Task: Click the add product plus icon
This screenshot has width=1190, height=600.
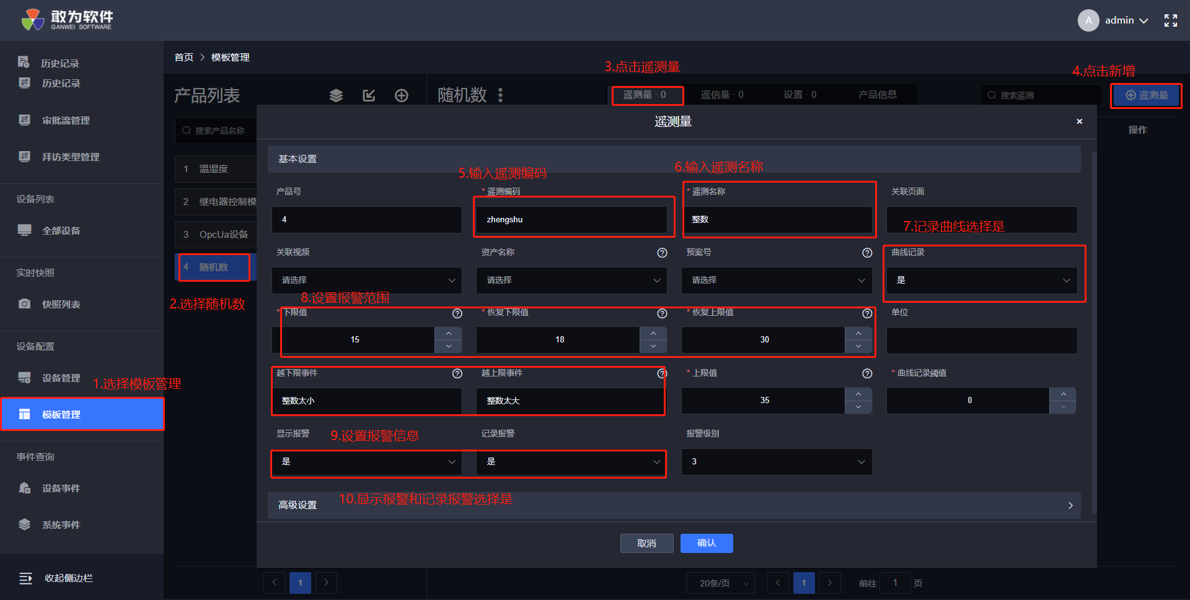Action: coord(402,95)
